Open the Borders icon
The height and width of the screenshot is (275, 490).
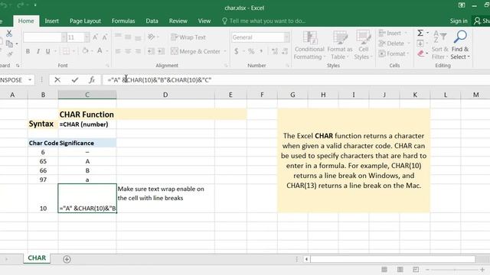coord(66,51)
